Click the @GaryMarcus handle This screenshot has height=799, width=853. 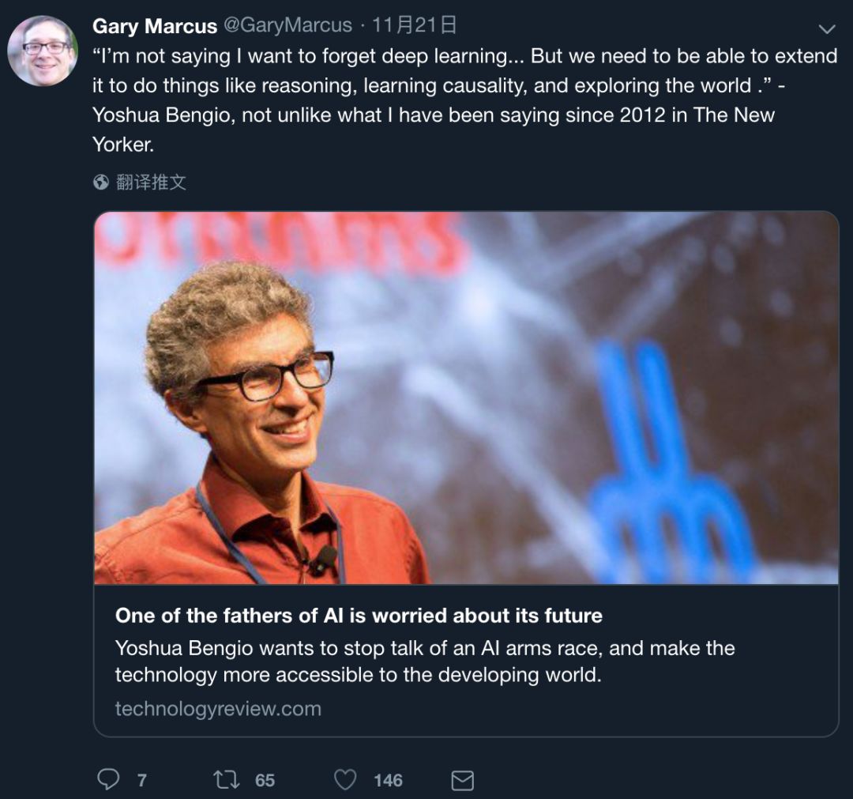(x=287, y=25)
